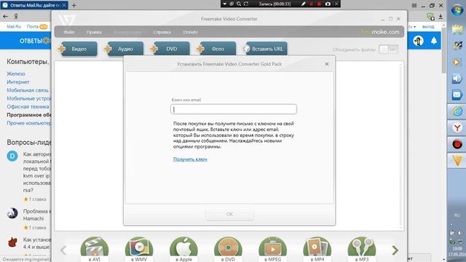Open Internet Explorer from taskbar
This screenshot has width=466, height=262.
coord(457,111)
